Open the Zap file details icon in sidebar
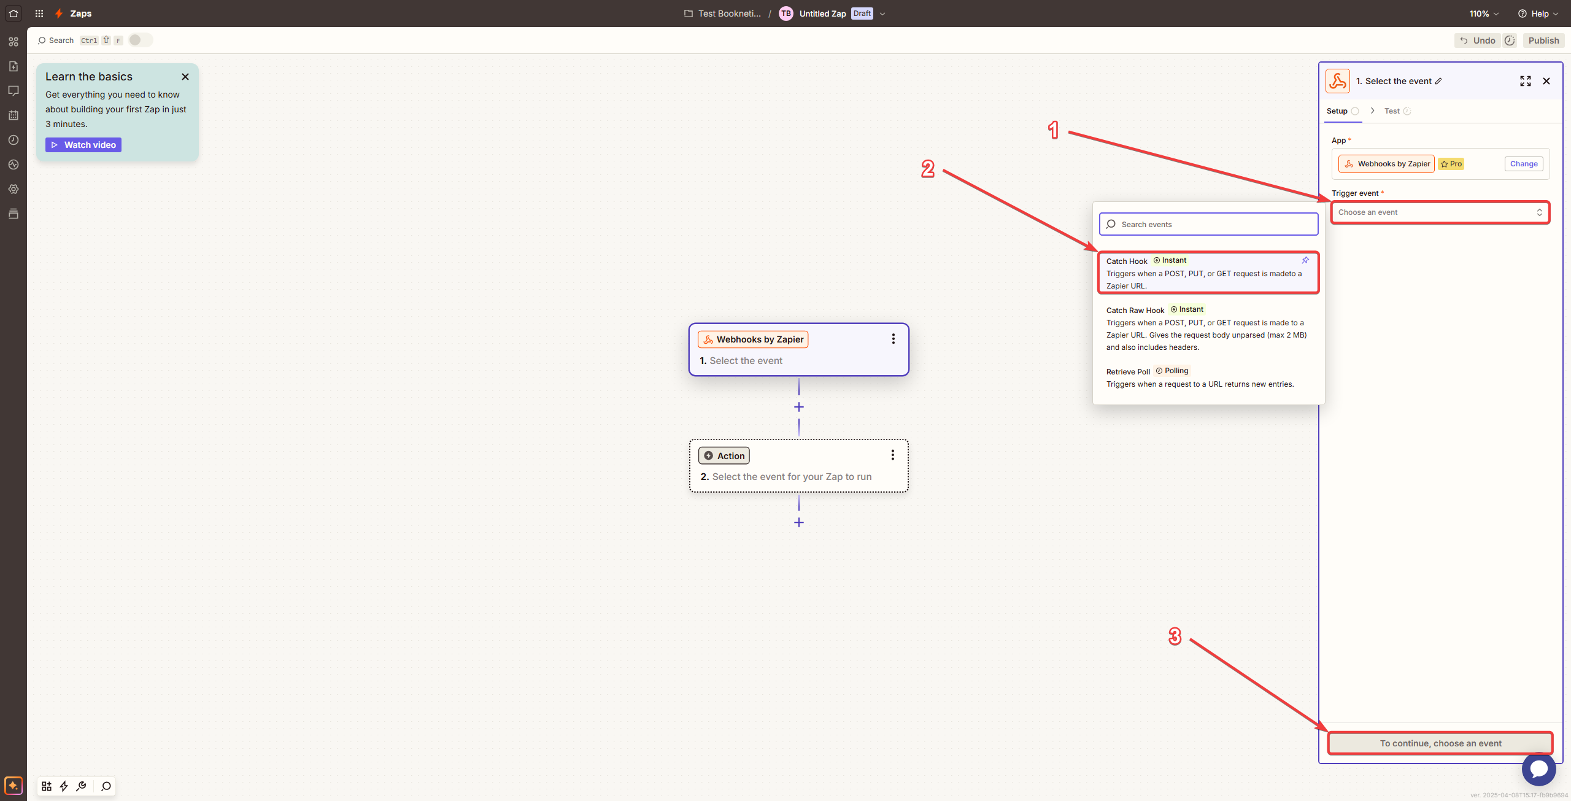Screen dimensions: 1571x801 [x=14, y=66]
